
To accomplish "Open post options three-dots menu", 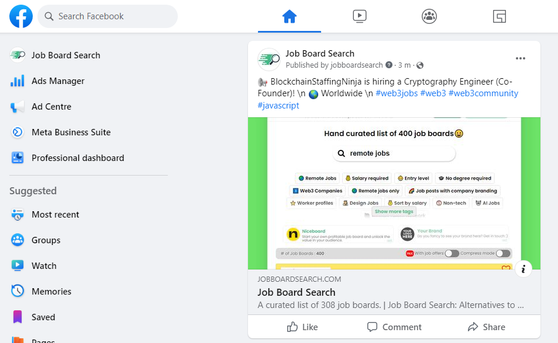I will (x=521, y=58).
